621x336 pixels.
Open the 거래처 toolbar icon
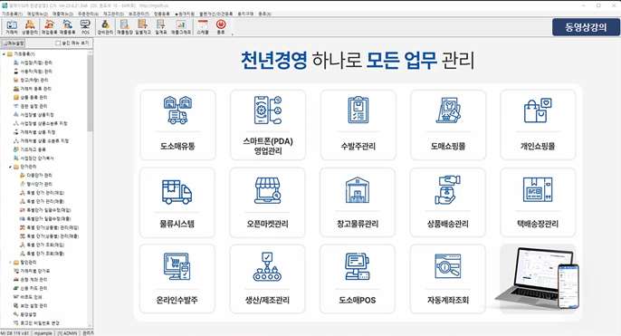(x=12, y=27)
